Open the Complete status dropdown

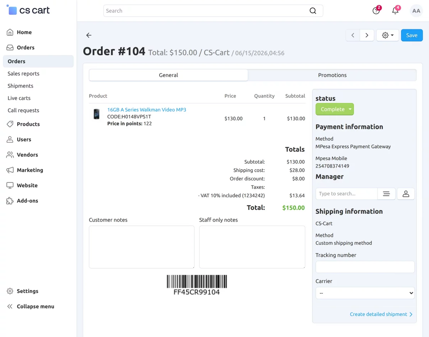[x=335, y=109]
